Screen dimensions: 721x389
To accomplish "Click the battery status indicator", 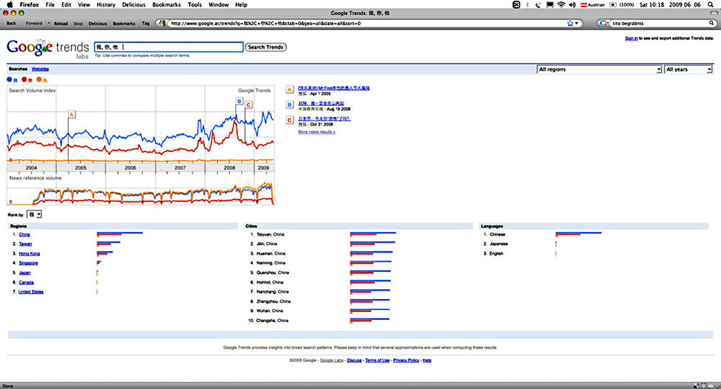I will [622, 4].
